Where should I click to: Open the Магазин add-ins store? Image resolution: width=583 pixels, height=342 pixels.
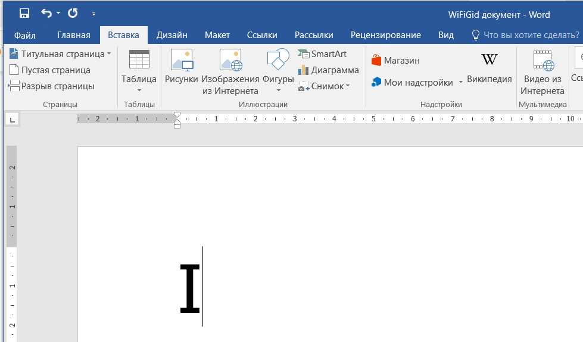[395, 60]
